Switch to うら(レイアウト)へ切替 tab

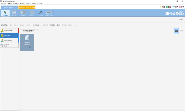tap(27, 8)
